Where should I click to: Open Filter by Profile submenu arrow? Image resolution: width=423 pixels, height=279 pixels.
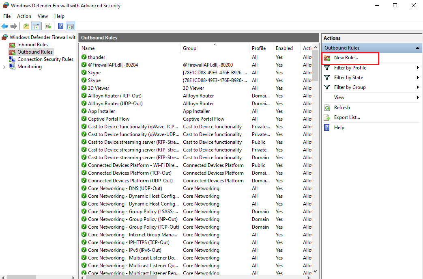click(418, 68)
